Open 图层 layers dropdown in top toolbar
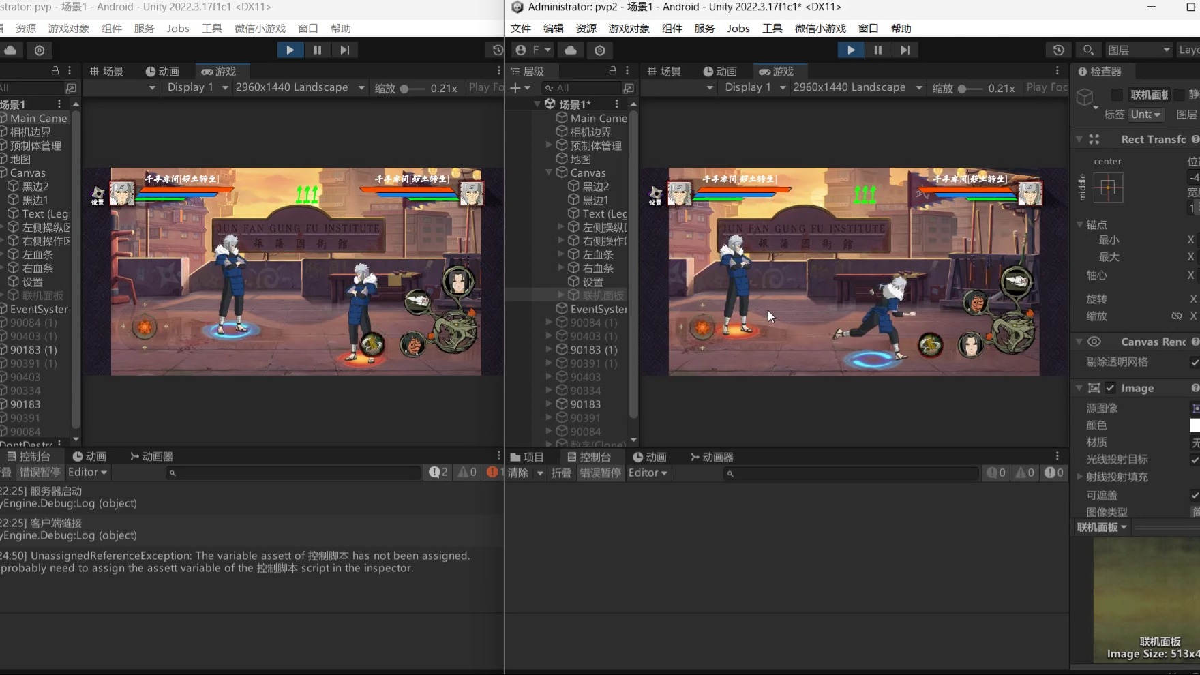 click(x=1139, y=50)
